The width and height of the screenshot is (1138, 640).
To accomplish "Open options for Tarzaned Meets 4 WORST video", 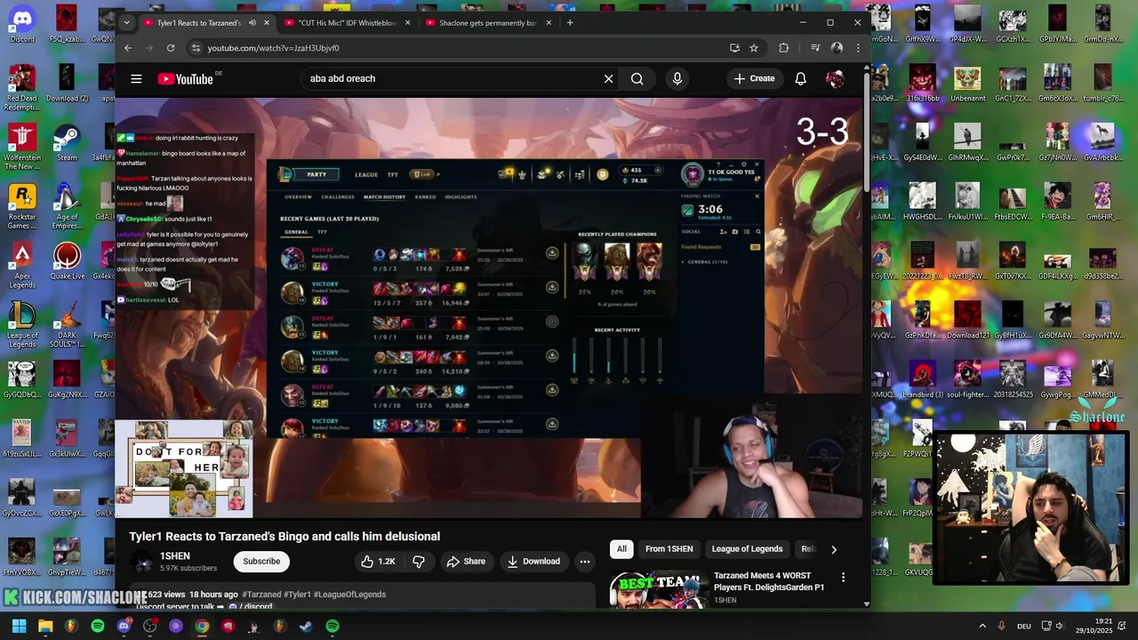I will coord(843,578).
